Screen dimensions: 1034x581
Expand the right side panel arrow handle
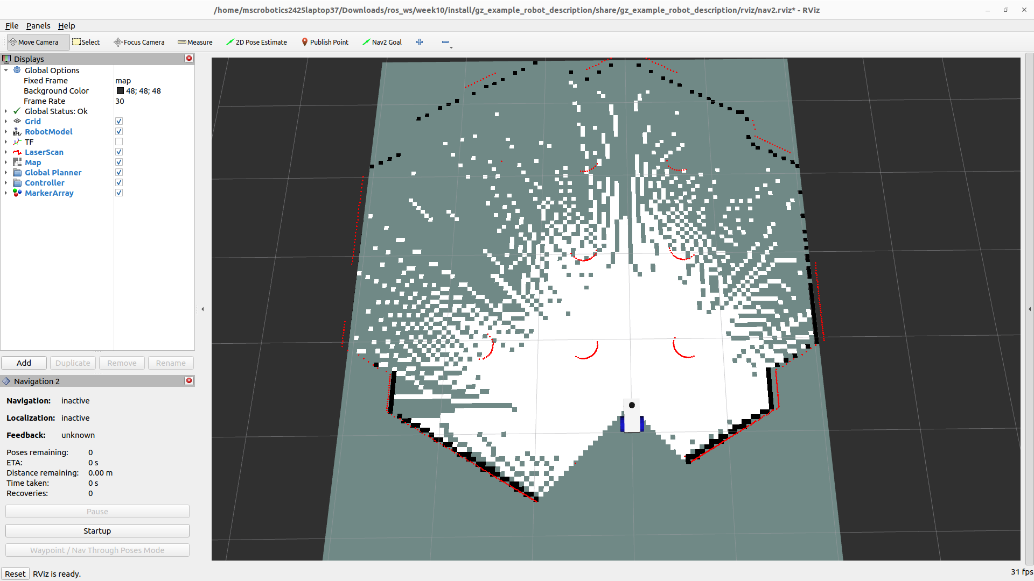tap(1030, 309)
